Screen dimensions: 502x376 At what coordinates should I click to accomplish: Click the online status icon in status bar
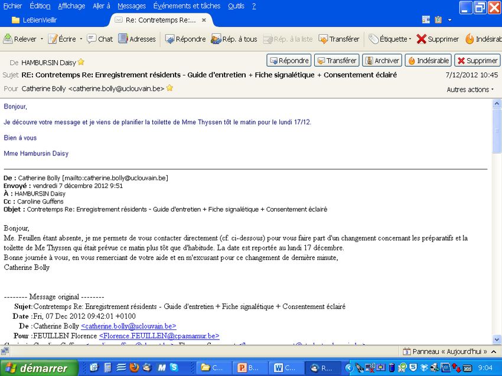tap(5, 351)
